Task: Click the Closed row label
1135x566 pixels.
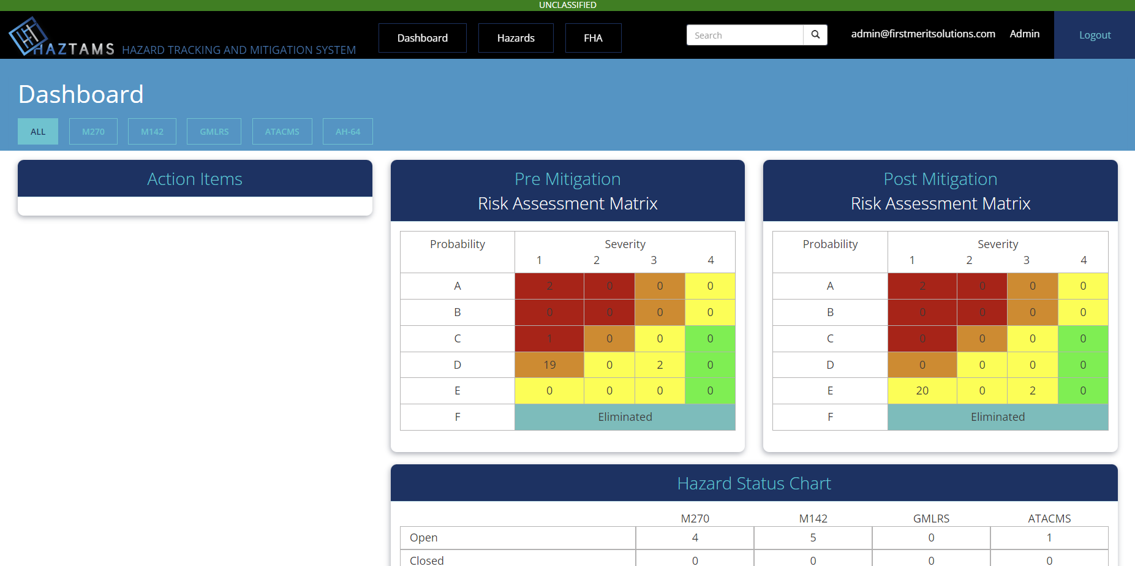Action: click(x=427, y=560)
